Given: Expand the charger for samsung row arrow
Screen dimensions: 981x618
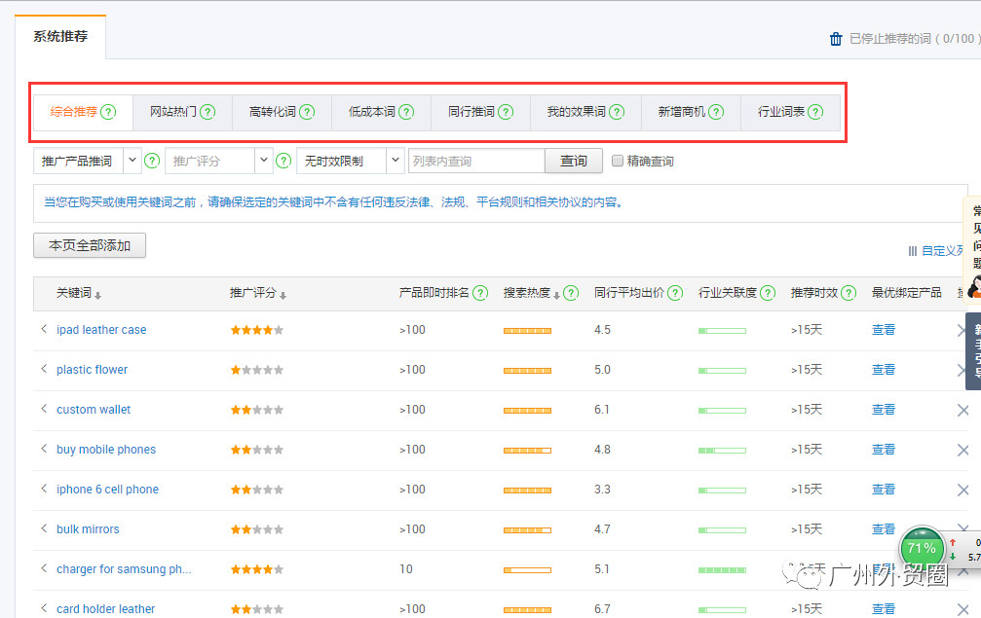Looking at the screenshot, I should [44, 568].
